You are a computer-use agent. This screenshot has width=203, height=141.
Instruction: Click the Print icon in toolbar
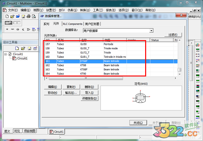click(28, 16)
